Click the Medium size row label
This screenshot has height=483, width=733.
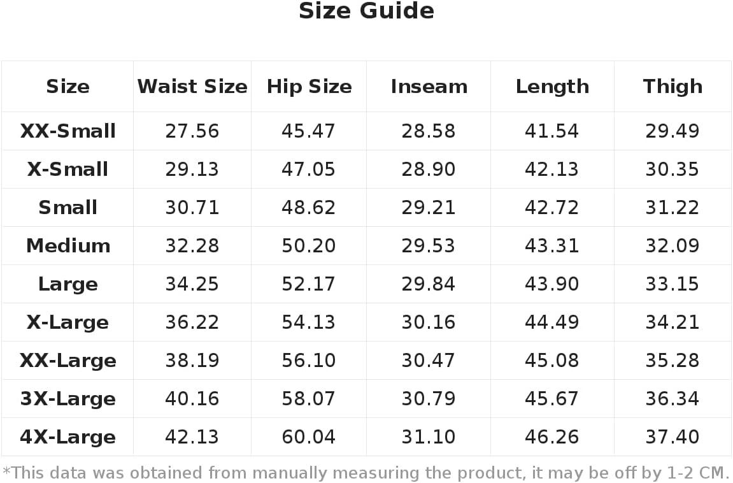[x=68, y=246]
